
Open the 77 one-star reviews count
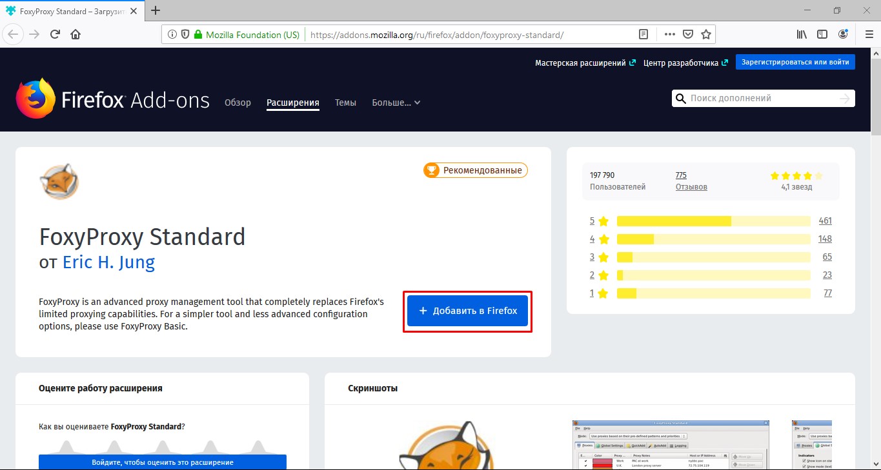tap(827, 293)
